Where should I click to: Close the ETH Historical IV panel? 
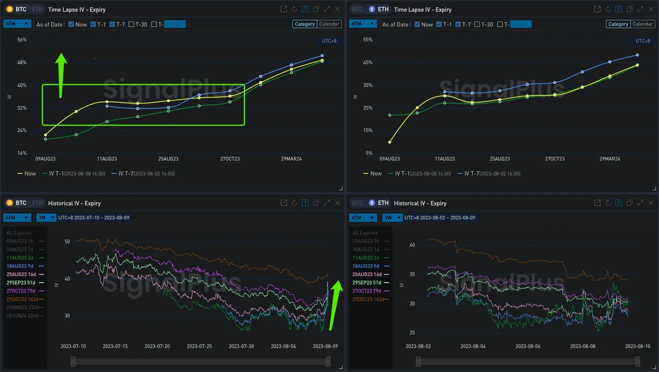[651, 203]
